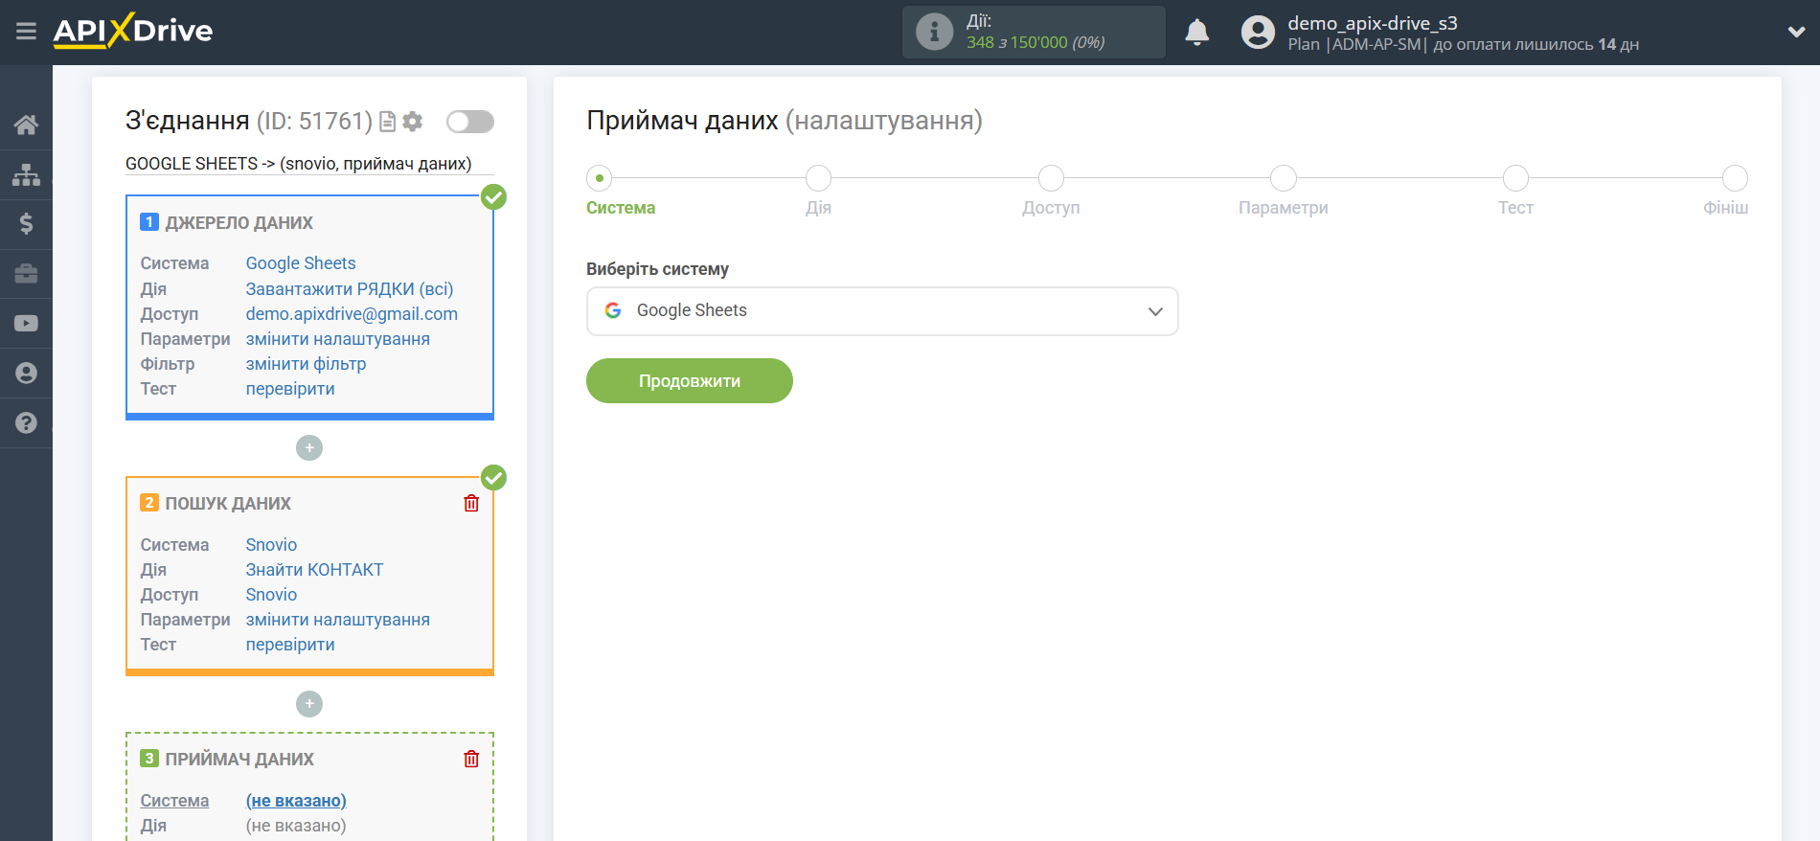
Task: Expand the account menu chevron
Action: click(x=1796, y=32)
